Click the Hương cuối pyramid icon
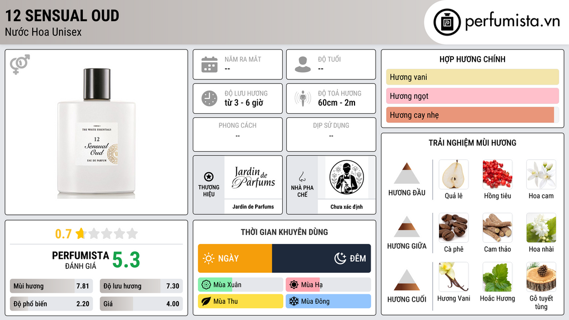The image size is (569, 320). [x=407, y=280]
